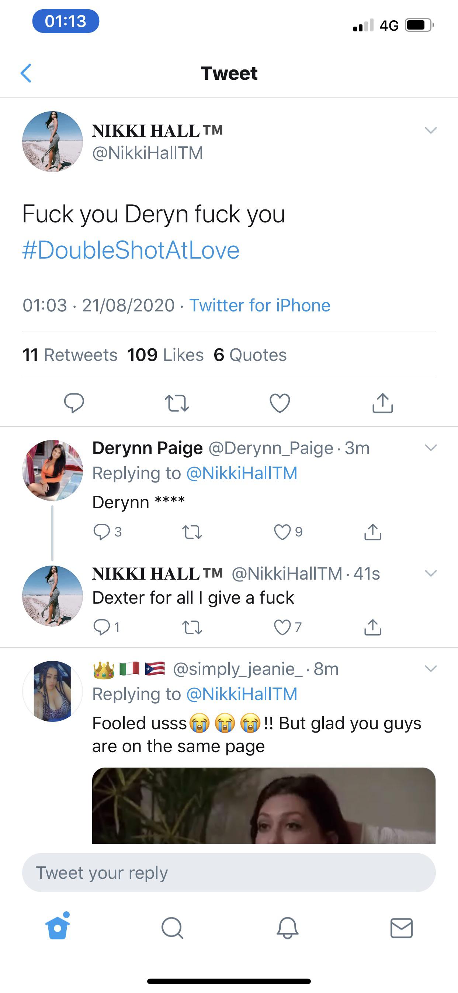Like Derynn Paige's reply

(x=282, y=532)
